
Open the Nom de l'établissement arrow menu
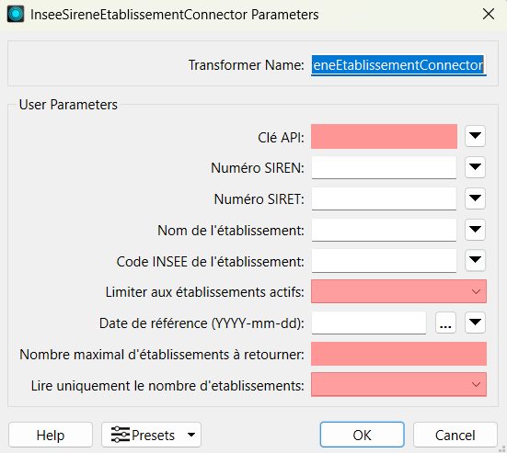pos(475,230)
